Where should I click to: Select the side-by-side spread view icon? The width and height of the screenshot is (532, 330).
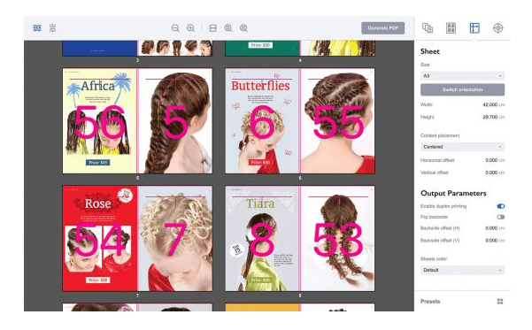37,28
